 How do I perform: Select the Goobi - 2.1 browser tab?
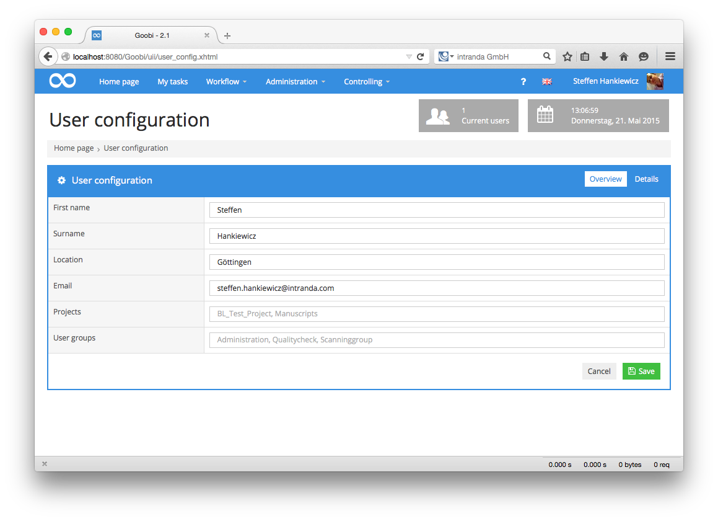coord(152,35)
